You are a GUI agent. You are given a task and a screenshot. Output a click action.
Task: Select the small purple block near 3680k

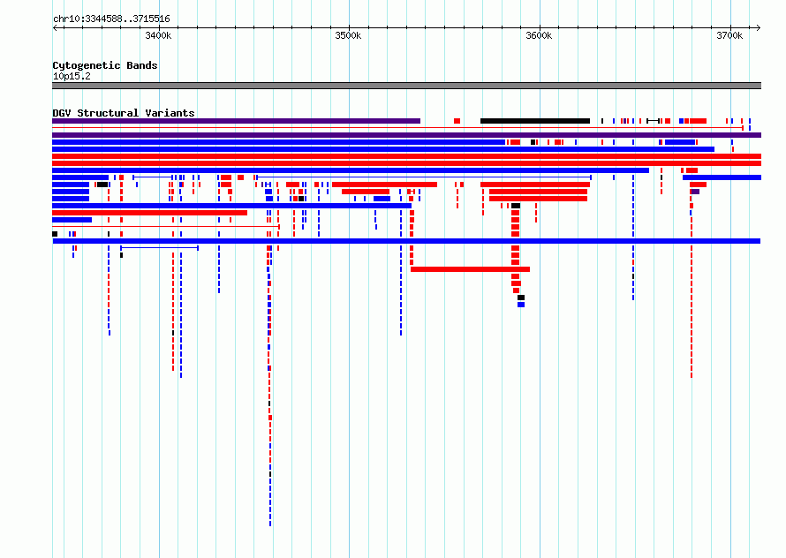pyautogui.click(x=695, y=192)
